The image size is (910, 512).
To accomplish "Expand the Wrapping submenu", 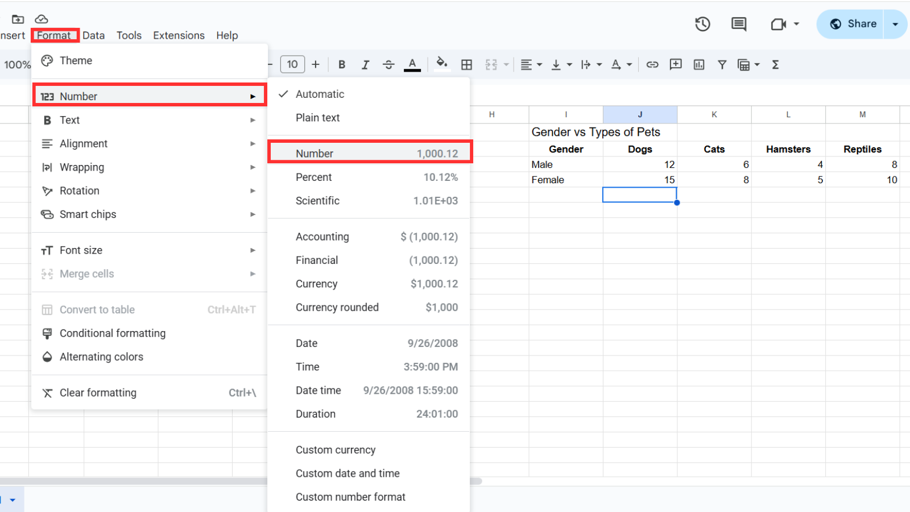I will point(150,167).
